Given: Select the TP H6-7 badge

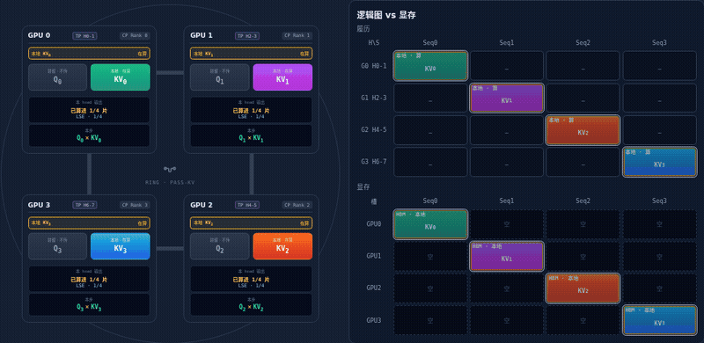Looking at the screenshot, I should point(84,205).
